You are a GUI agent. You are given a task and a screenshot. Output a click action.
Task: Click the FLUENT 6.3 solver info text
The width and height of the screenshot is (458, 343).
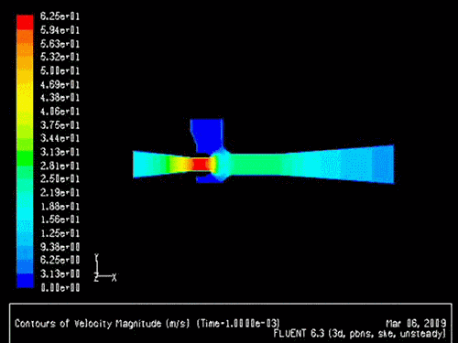tap(359, 333)
